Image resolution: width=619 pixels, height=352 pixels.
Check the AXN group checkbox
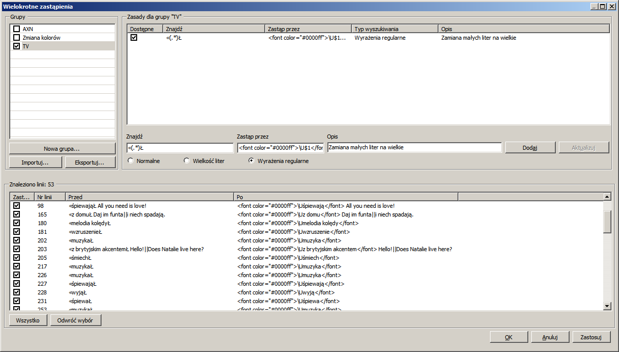[17, 29]
